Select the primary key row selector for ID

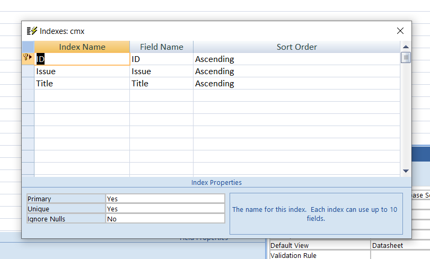(x=28, y=59)
